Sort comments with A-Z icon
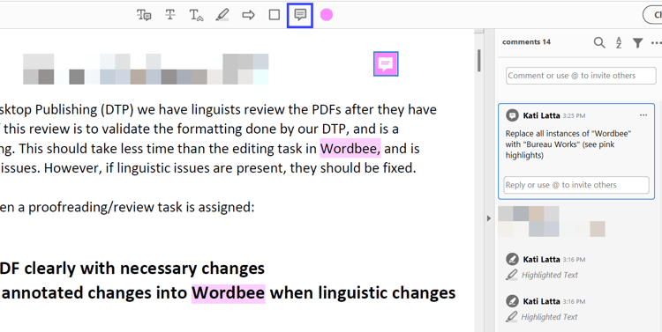Viewport: 662px width, 332px height. (x=619, y=42)
